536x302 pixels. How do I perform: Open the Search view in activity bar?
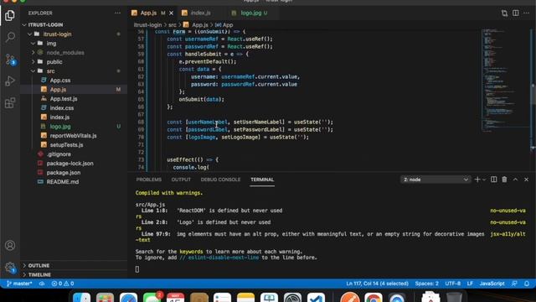pyautogui.click(x=10, y=37)
